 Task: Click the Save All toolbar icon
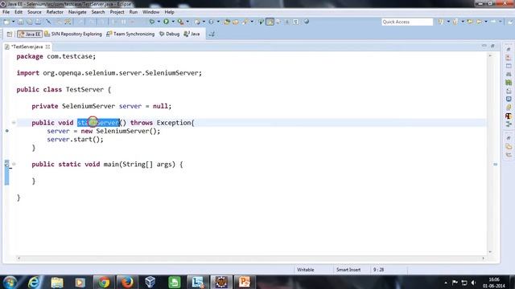point(30,22)
